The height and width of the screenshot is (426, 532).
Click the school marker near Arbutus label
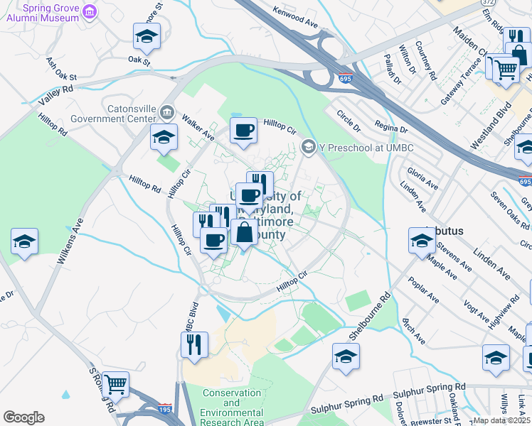(x=422, y=243)
